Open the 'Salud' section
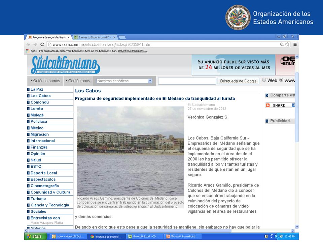The height and width of the screenshot is (242, 323). click(36, 160)
